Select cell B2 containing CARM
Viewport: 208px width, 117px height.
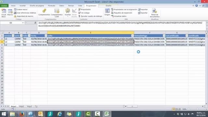19,39
